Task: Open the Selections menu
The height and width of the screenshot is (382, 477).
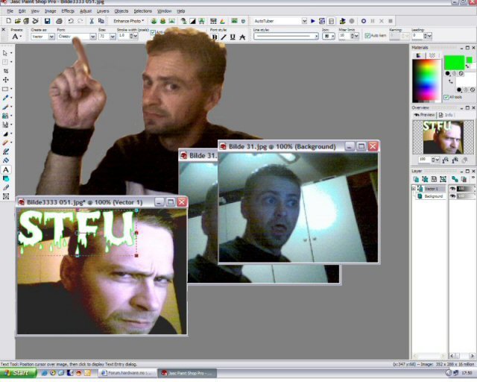Action: 142,11
